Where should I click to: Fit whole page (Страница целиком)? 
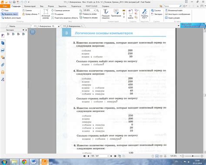coord(60,10)
